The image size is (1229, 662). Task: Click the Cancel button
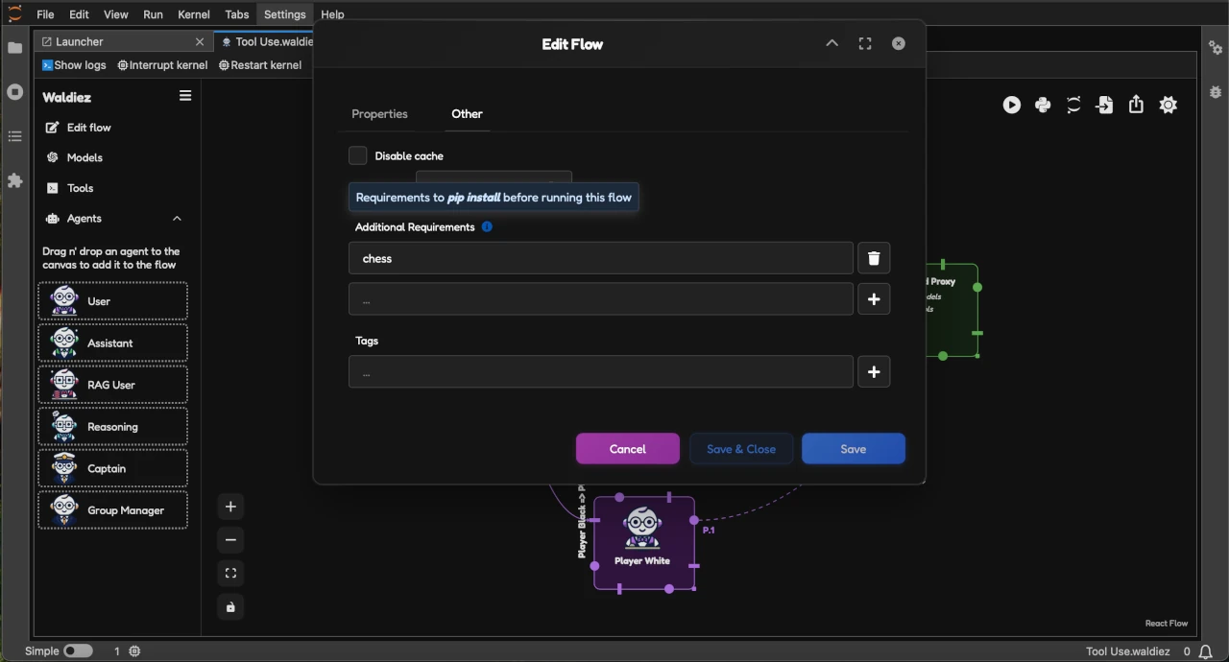(x=627, y=449)
